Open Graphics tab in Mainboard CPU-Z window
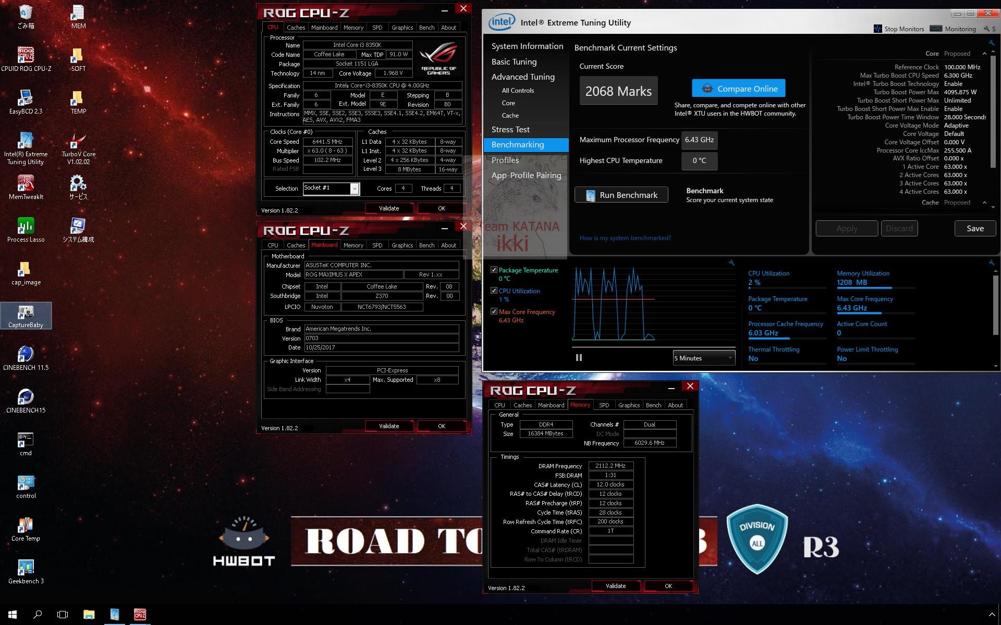Viewport: 1001px width, 625px height. click(x=402, y=245)
